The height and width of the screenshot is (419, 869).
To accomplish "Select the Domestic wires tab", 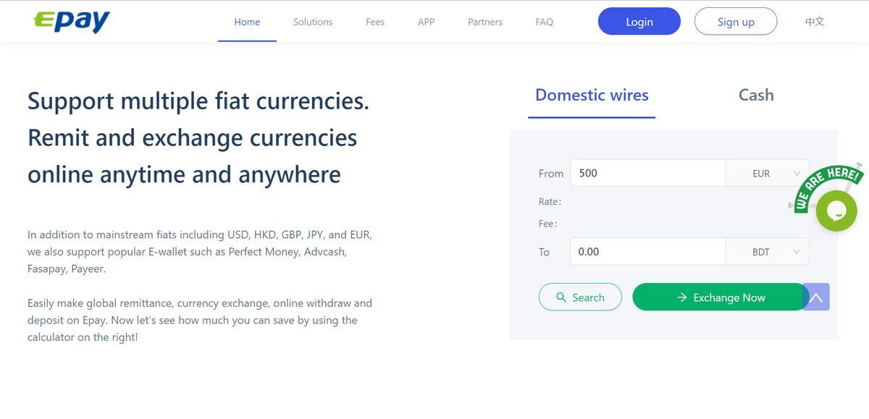I will [x=591, y=95].
